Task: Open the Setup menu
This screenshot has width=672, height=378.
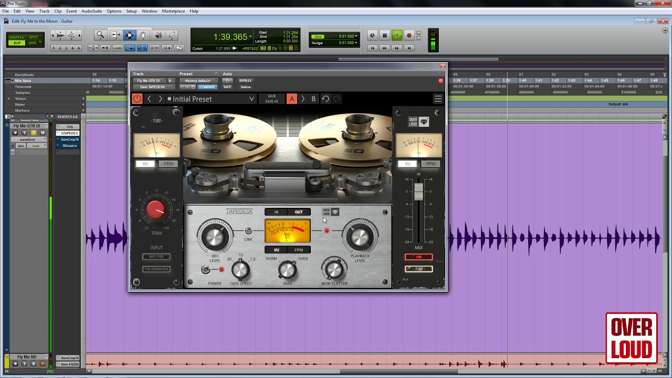Action: point(131,11)
